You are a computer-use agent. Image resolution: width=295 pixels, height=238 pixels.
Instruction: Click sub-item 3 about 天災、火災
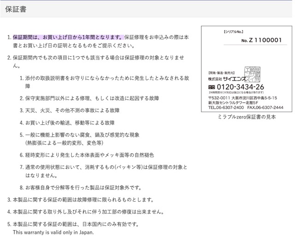pos(72,110)
